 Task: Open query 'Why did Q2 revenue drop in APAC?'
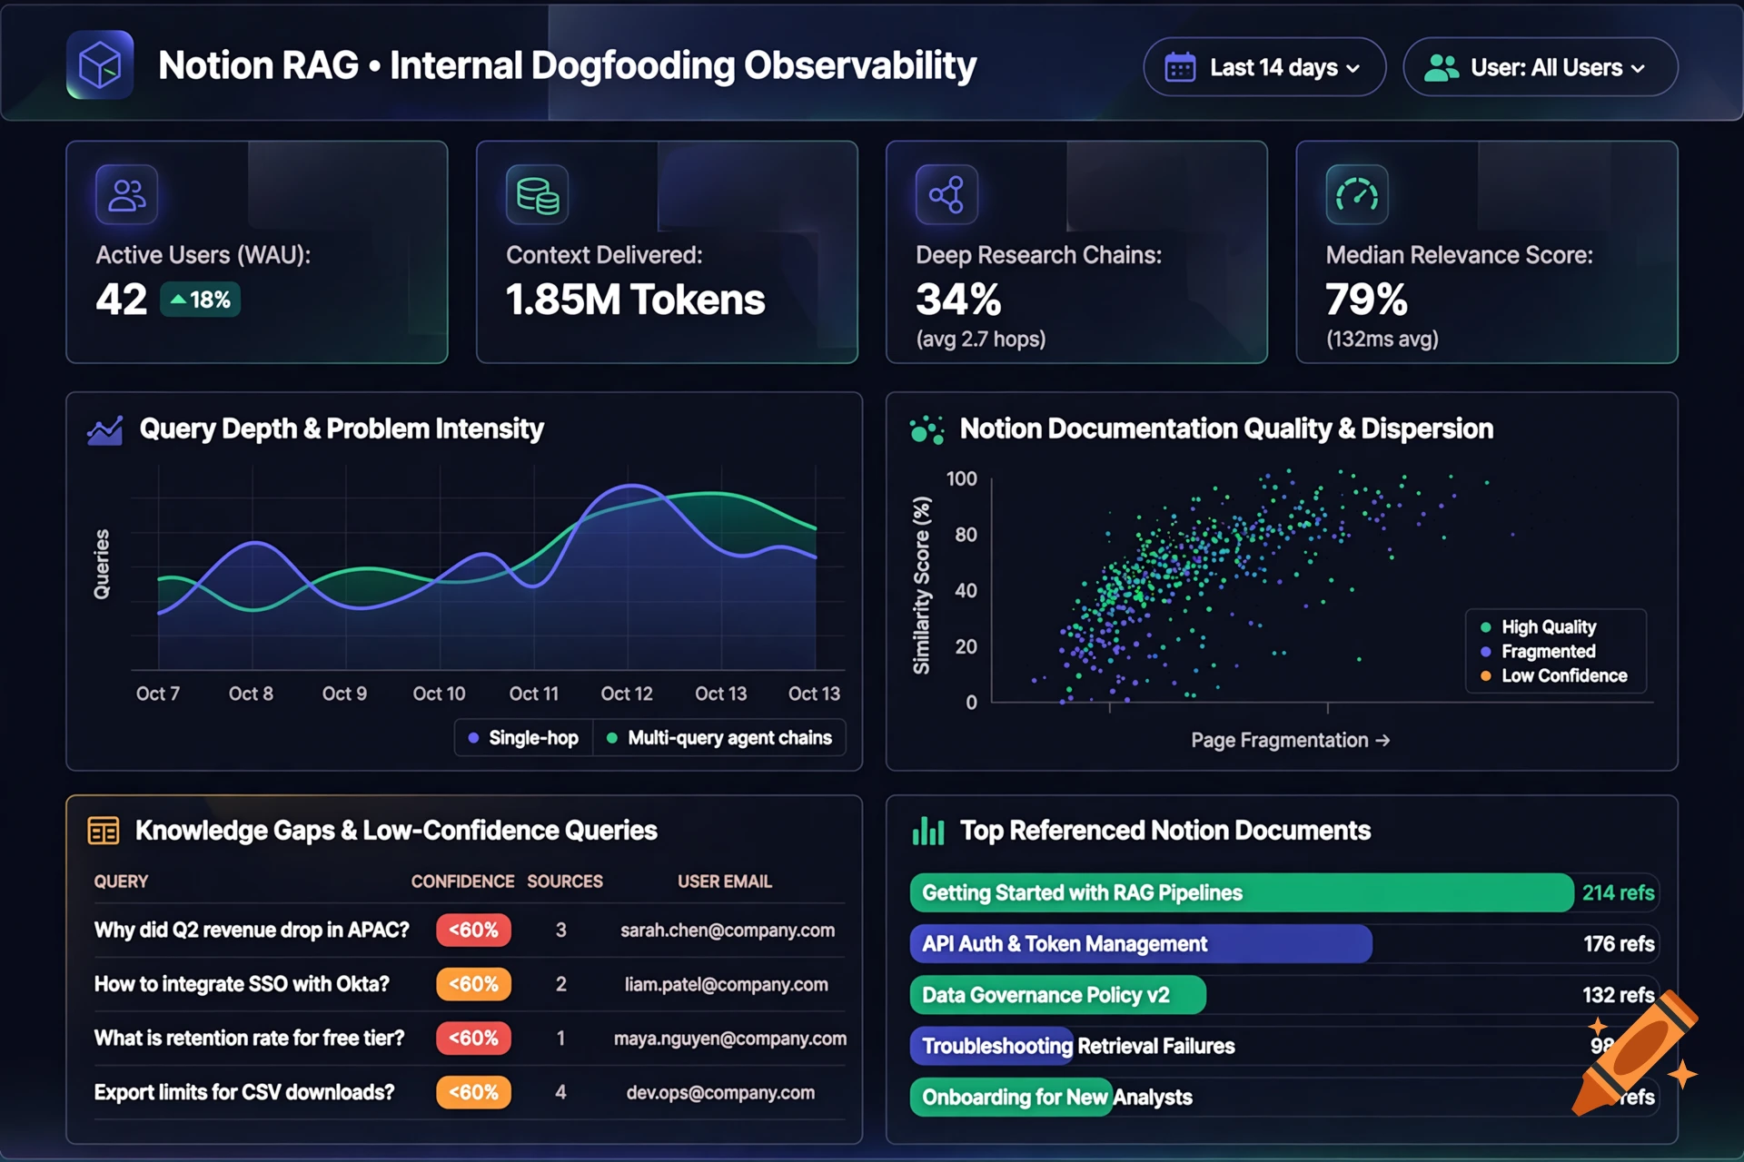(x=252, y=931)
